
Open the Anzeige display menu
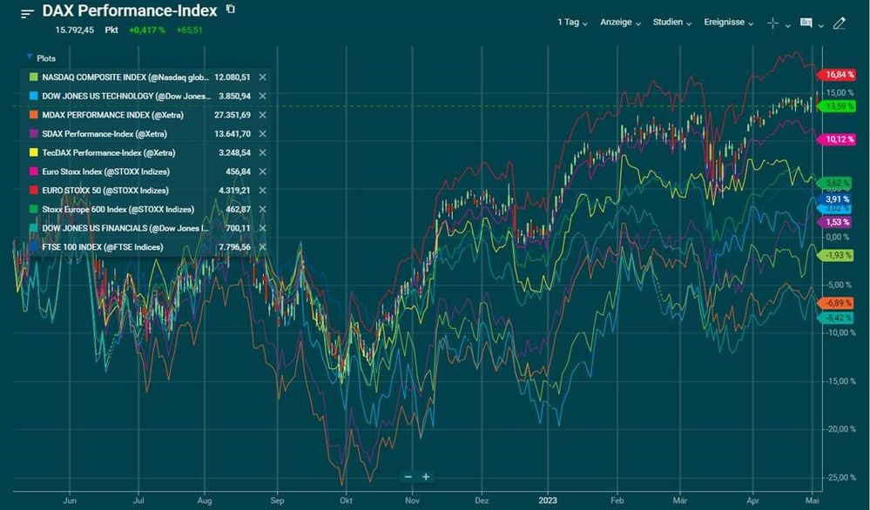pyautogui.click(x=620, y=23)
